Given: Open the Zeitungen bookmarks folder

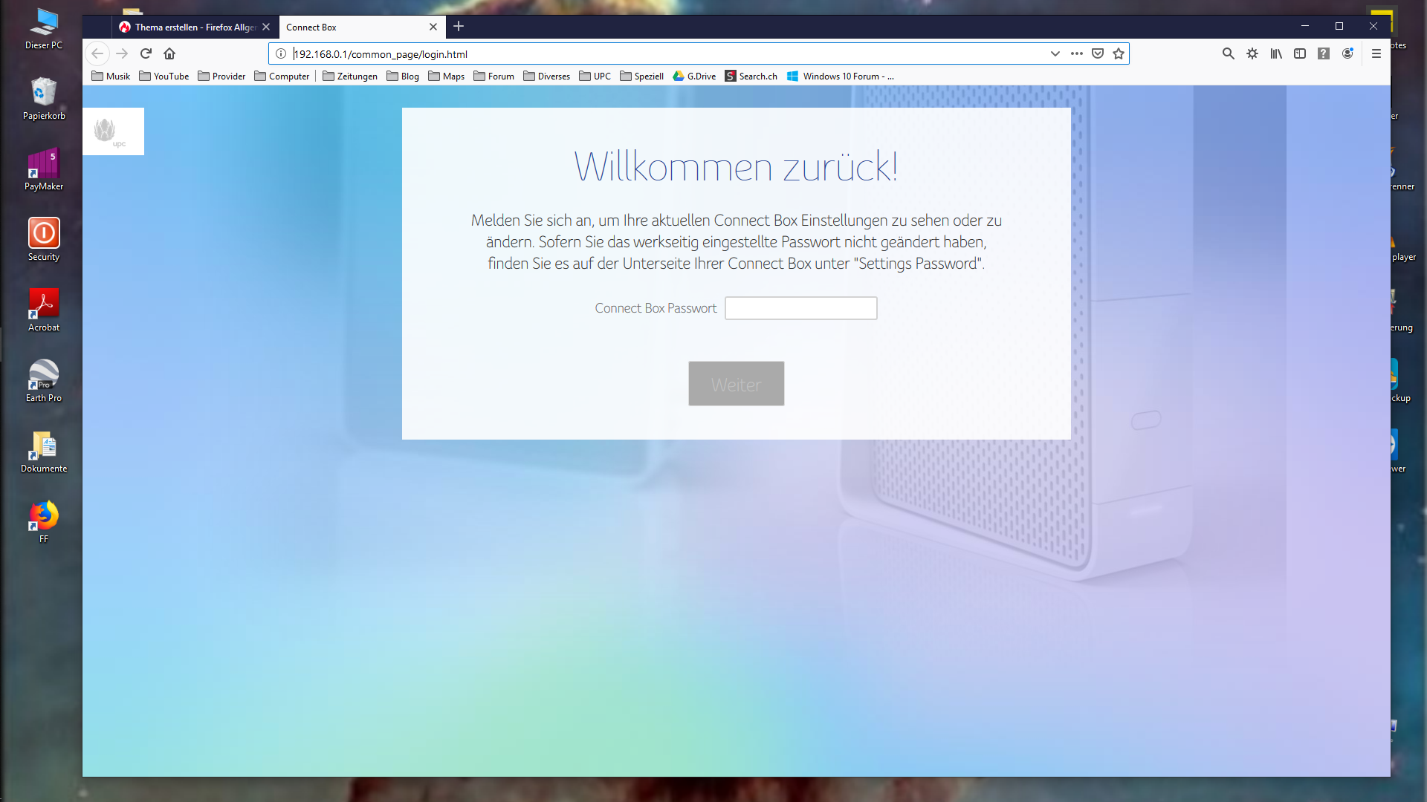Looking at the screenshot, I should coord(350,76).
